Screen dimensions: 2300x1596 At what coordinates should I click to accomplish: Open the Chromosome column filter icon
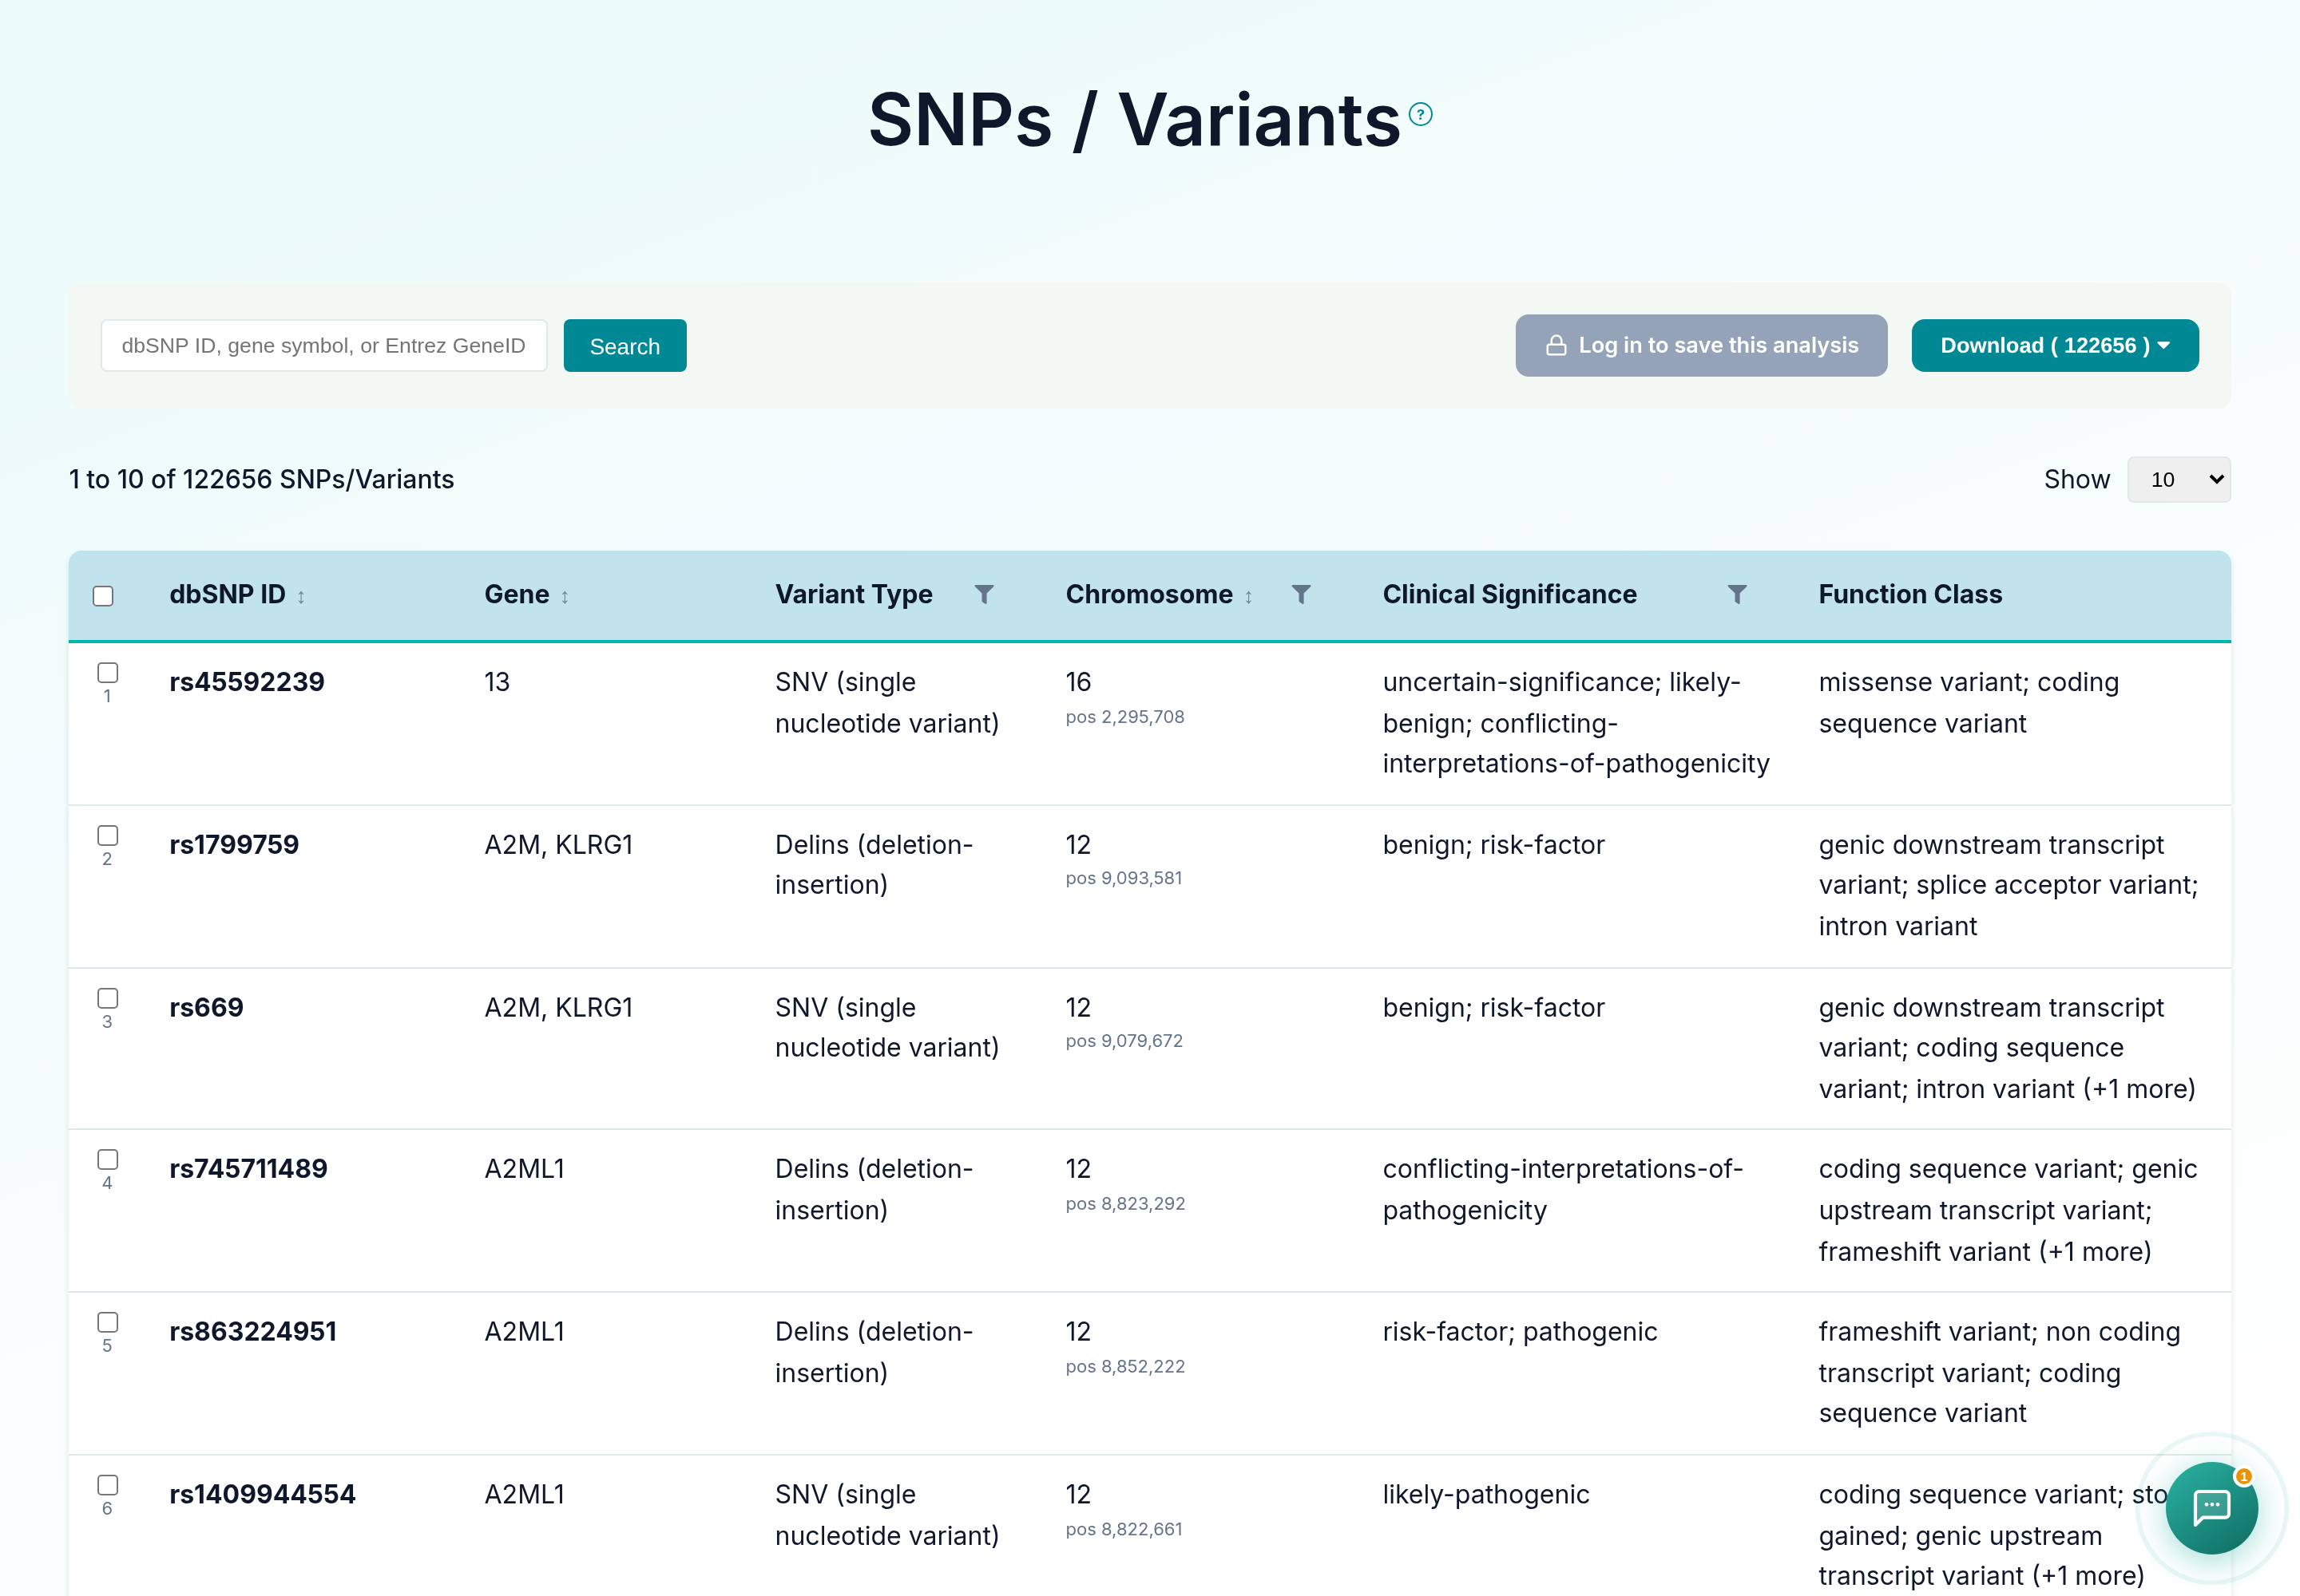click(1301, 595)
